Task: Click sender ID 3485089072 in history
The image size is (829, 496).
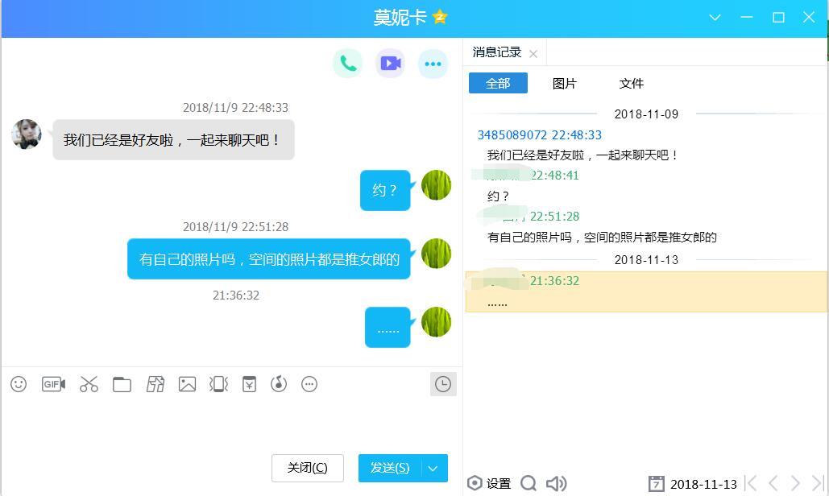Action: pos(512,135)
